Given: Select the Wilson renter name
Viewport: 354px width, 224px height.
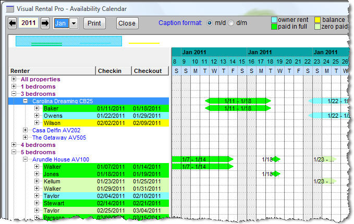Looking at the screenshot, I should [x=52, y=123].
